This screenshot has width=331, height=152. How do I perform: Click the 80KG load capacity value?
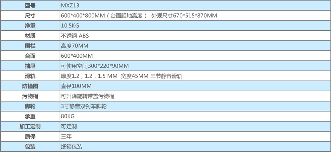[x=68, y=116]
